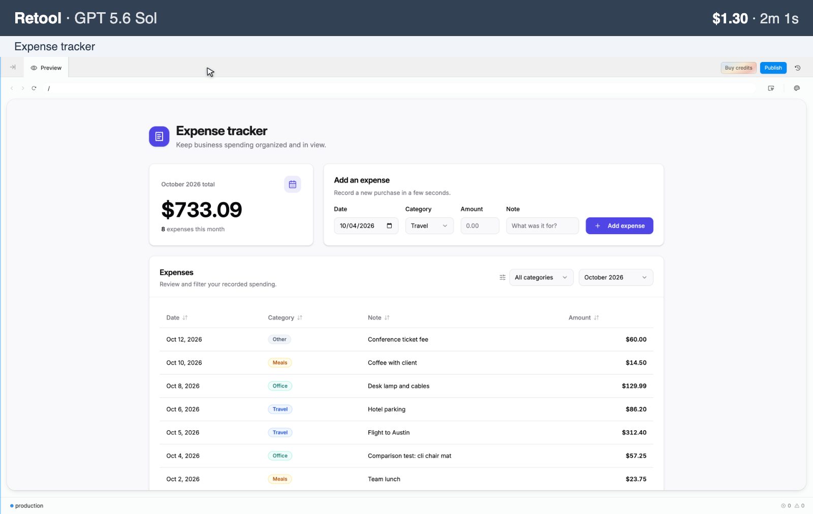Sort by Note column sort icon

[387, 318]
